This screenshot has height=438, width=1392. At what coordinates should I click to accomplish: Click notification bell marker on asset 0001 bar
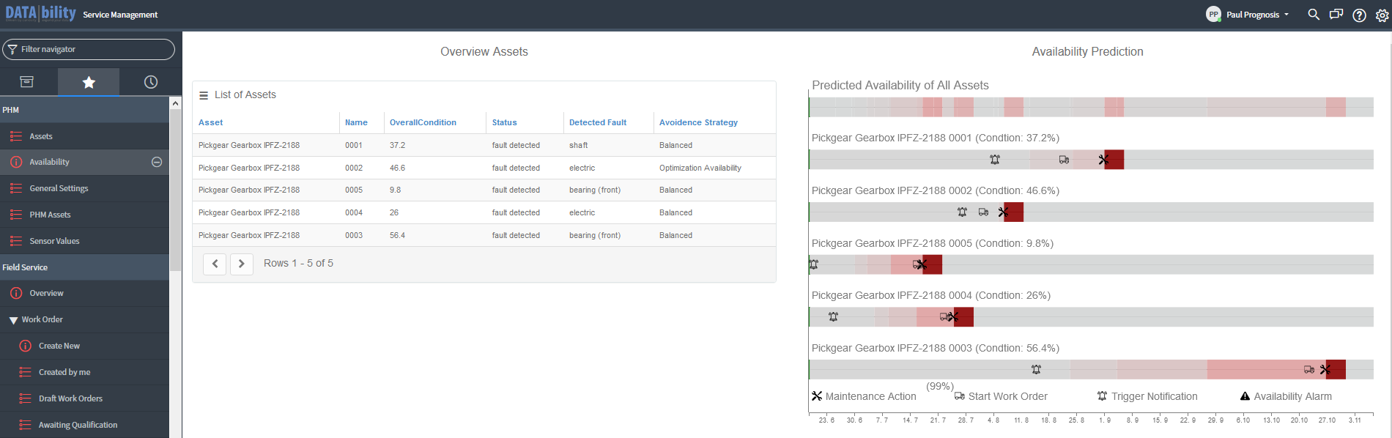995,160
